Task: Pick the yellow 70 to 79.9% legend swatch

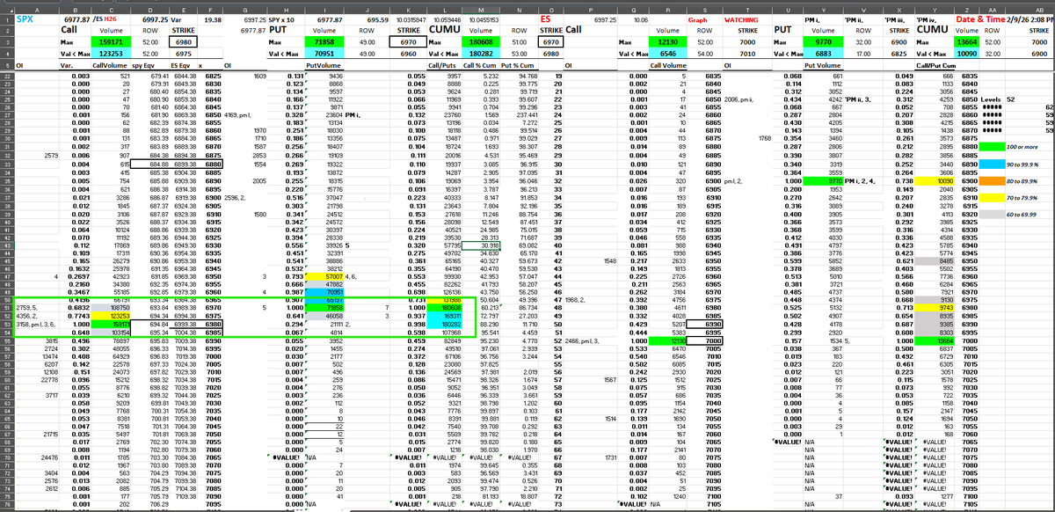Action: click(991, 199)
